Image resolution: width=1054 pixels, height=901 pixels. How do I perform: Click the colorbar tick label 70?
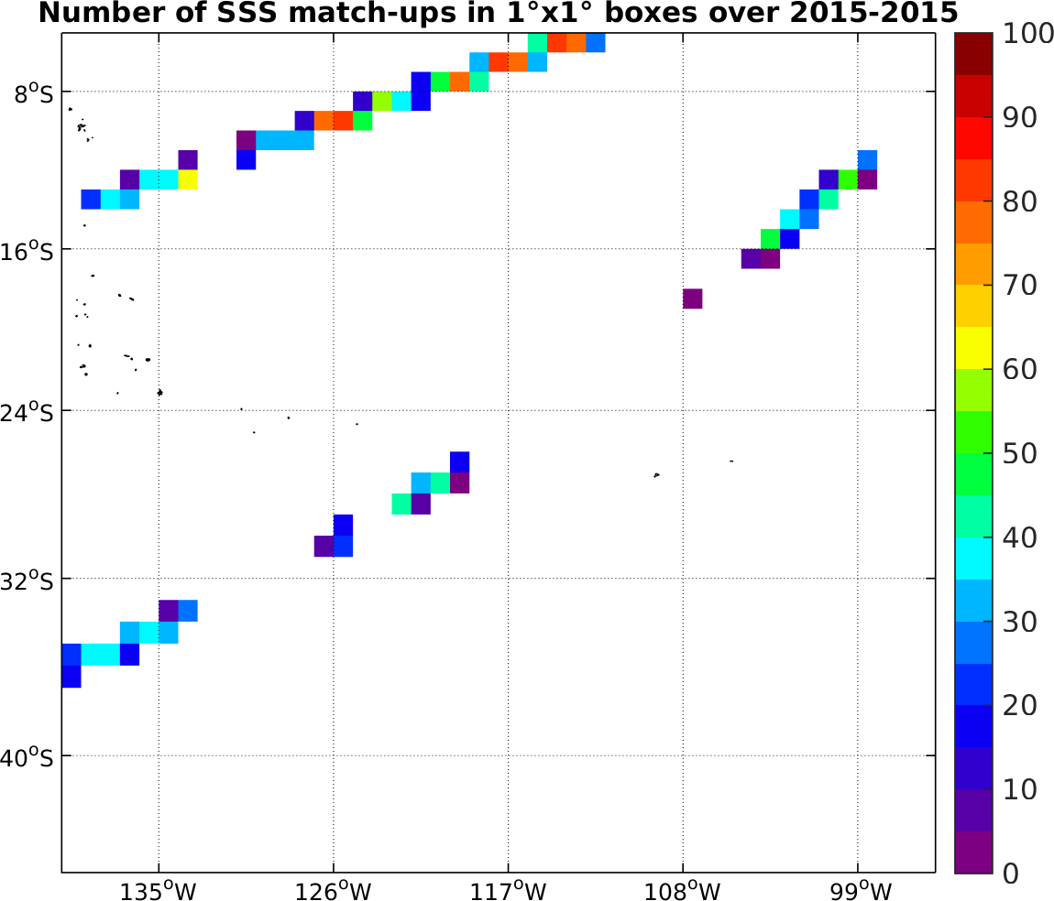click(x=1020, y=286)
